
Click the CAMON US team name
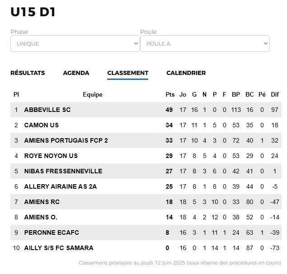[x=42, y=125]
